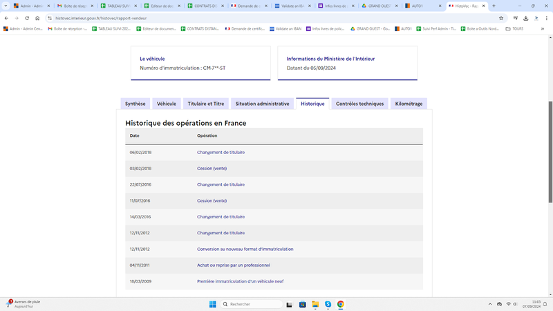Screen dimensions: 553x311
Task: Click Changement de titulaire dated 06/02/2018
Action: tap(221, 152)
